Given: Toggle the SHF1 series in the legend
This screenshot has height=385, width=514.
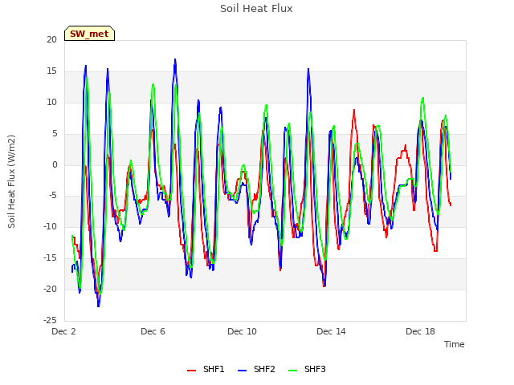Looking at the screenshot, I should pyautogui.click(x=206, y=369).
